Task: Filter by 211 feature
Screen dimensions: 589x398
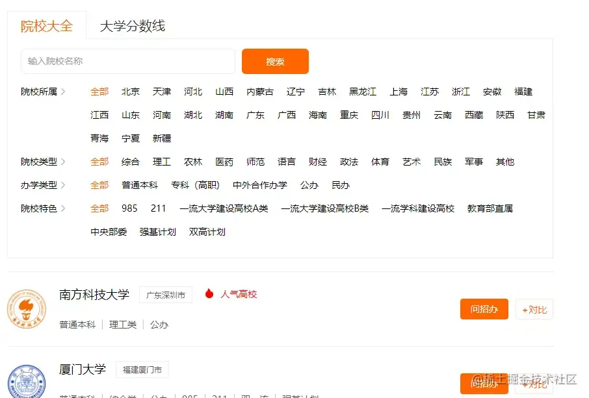Action: click(158, 208)
